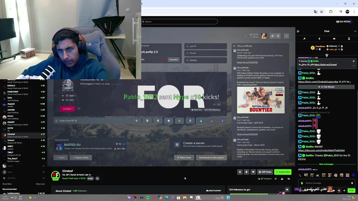Image resolution: width=358 pixels, height=201 pixels.
Task: Click the red-dot OBS icon in the taskbar
Action: tap(135, 198)
